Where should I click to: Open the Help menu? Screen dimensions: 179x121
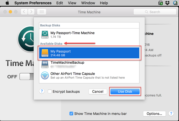point(104,3)
